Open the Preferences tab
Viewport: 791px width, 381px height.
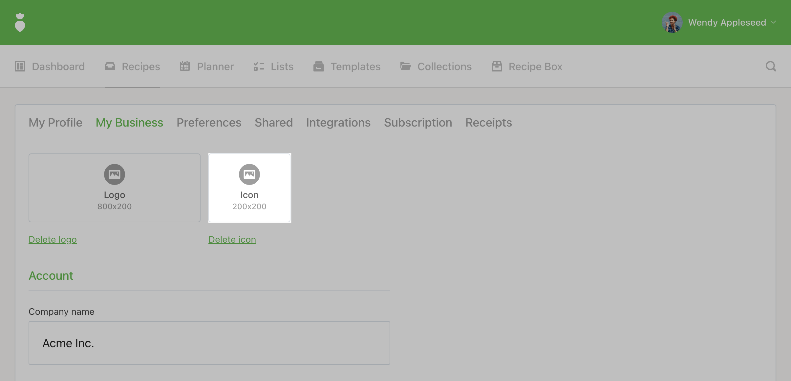pyautogui.click(x=209, y=123)
